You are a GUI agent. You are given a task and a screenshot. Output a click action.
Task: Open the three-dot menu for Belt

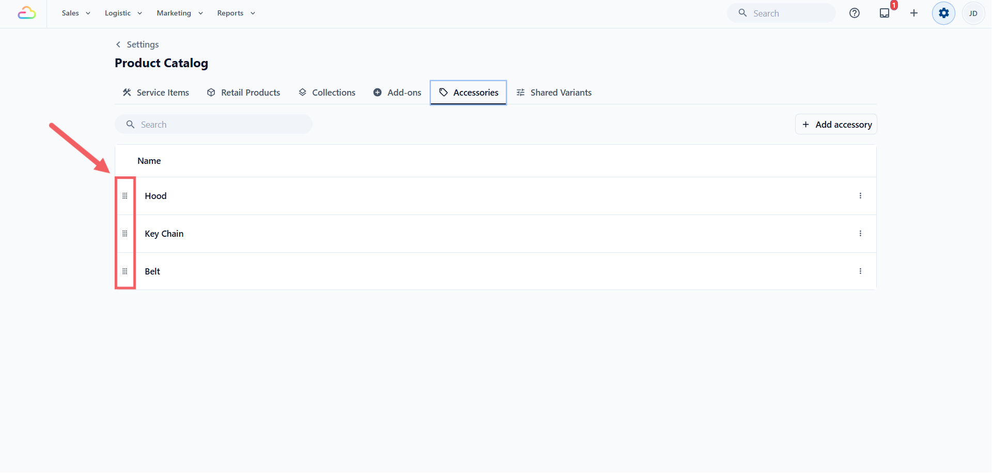pyautogui.click(x=860, y=271)
